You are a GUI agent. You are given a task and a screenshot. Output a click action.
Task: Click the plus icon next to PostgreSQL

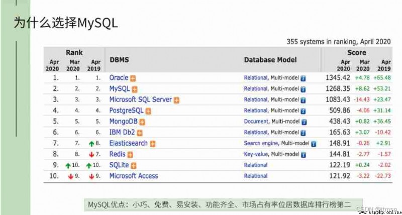click(x=148, y=111)
